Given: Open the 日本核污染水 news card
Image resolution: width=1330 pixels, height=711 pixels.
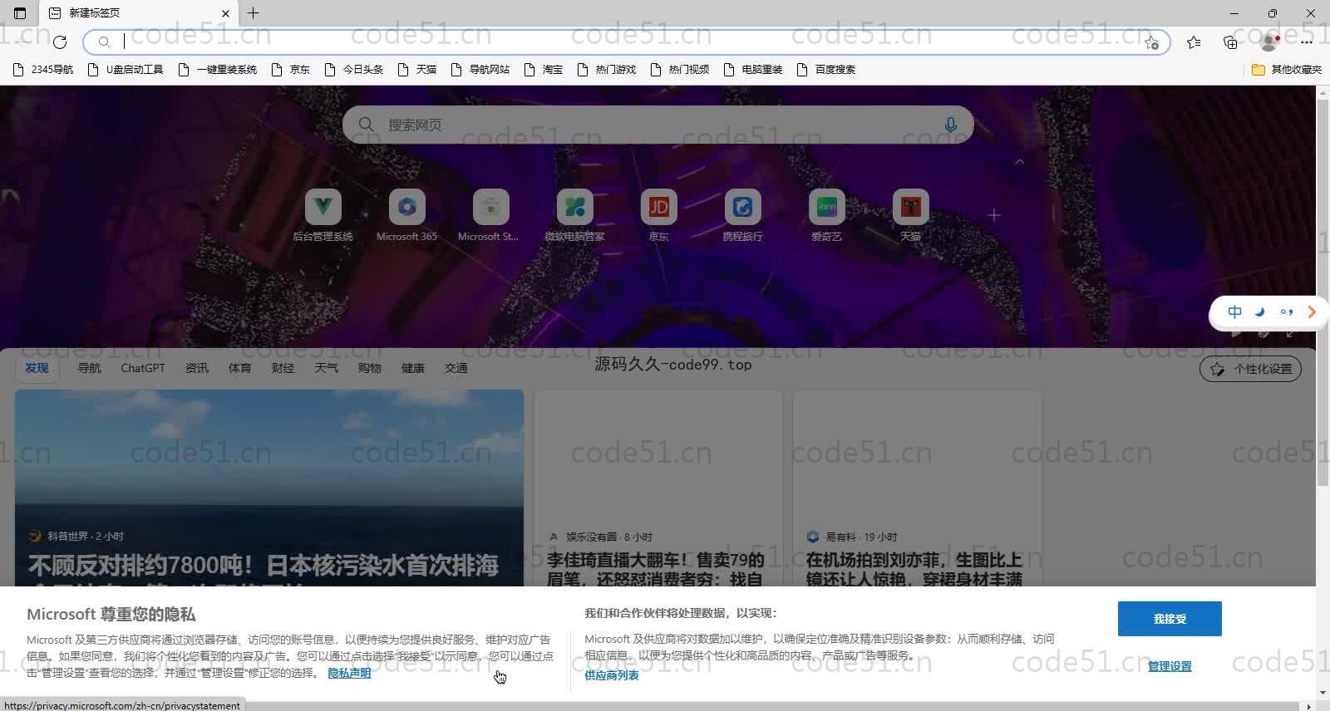Looking at the screenshot, I should [269, 488].
